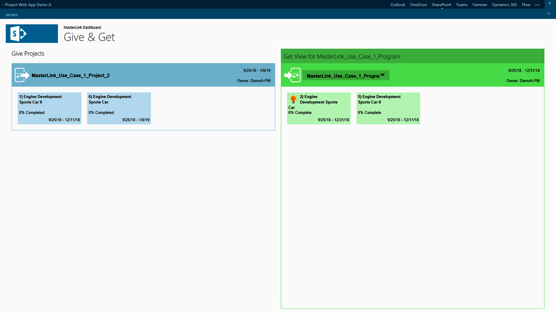Click the 9/25/18 - 12/31/18 date in green header

click(524, 71)
